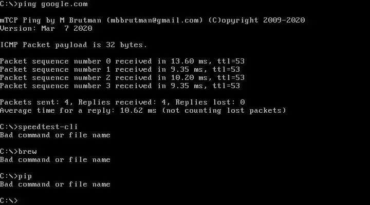Click the error message below pip
The height and width of the screenshot is (205, 370).
55,184
